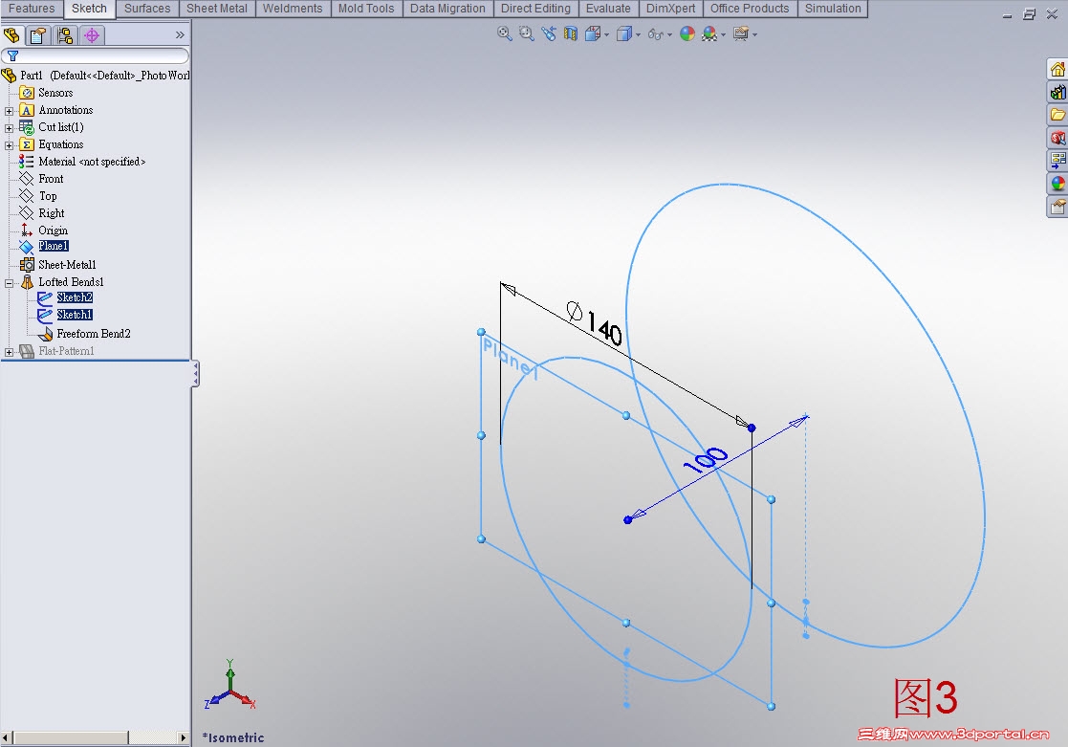Open the Features tab
Image resolution: width=1068 pixels, height=747 pixels.
pyautogui.click(x=32, y=9)
